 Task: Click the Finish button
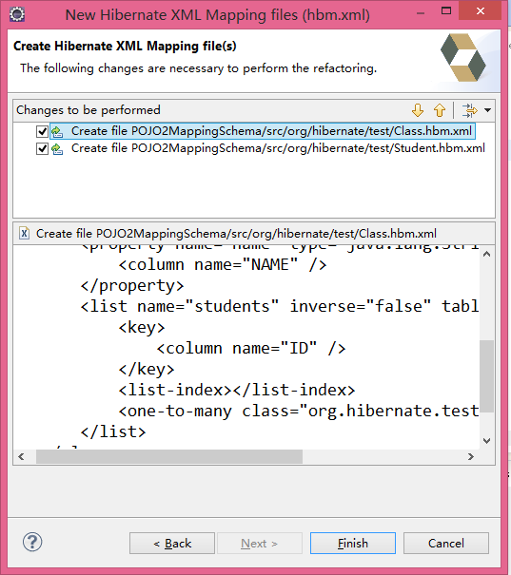click(353, 543)
